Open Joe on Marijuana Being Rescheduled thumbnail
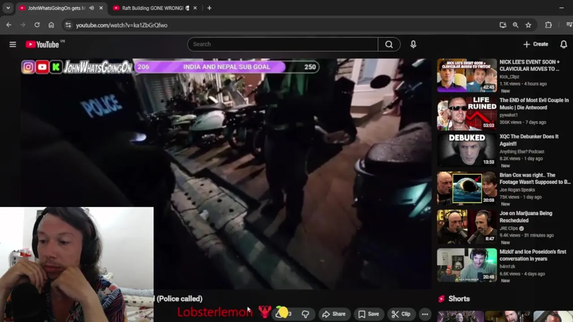 (467, 227)
